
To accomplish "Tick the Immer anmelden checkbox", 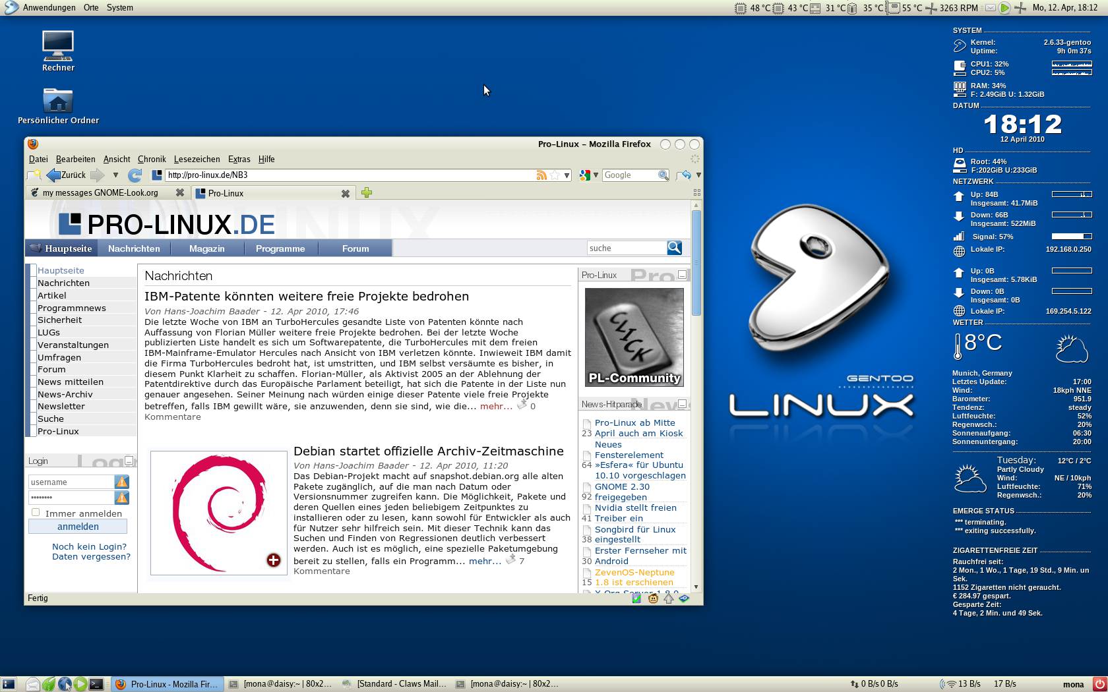I will 36,512.
